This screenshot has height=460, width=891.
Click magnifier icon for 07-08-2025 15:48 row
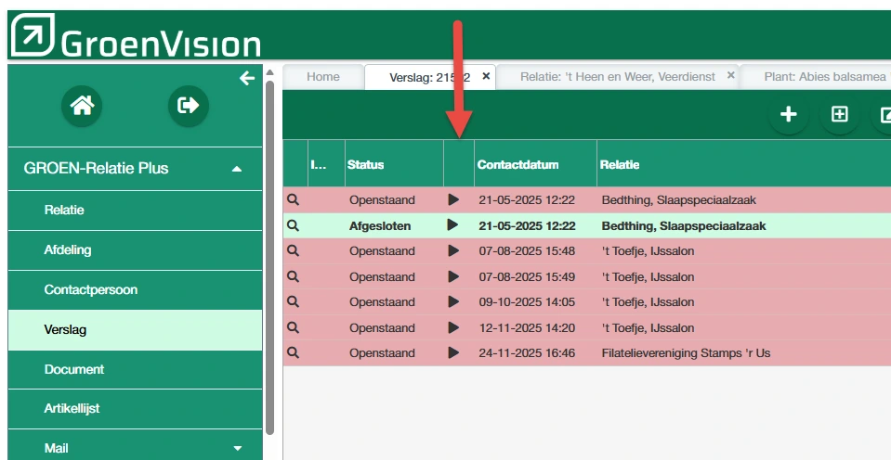click(x=293, y=250)
